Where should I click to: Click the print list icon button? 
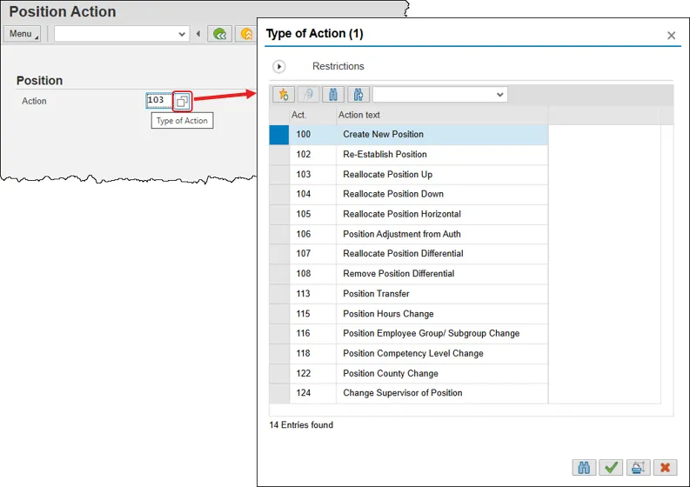(638, 467)
